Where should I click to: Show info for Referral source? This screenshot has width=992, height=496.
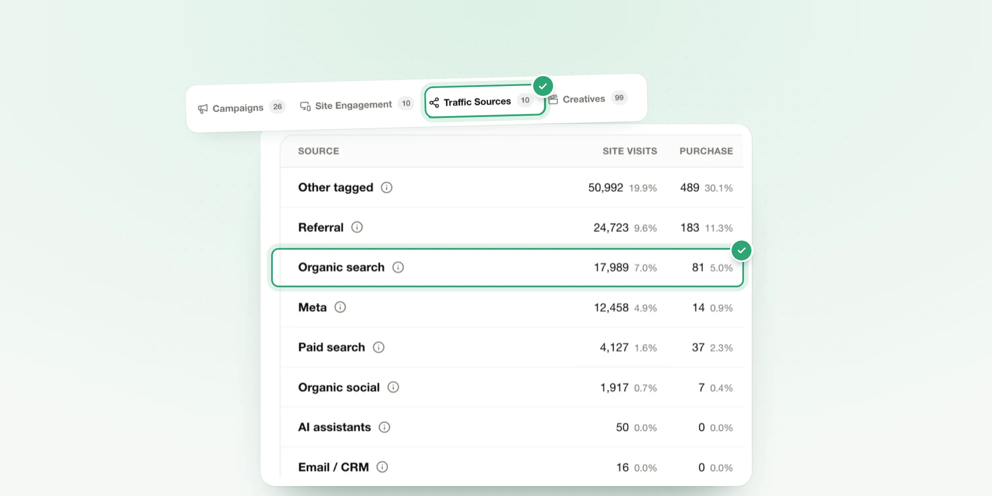tap(357, 227)
